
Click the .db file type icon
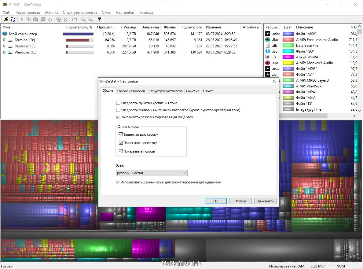268,46
